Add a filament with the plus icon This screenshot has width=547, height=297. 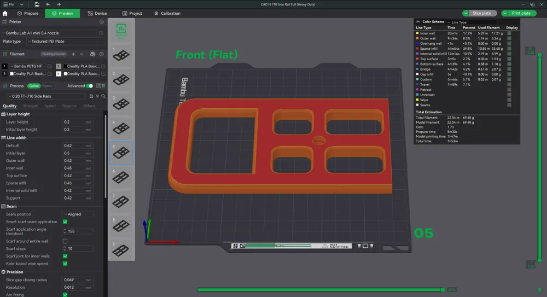pos(73,54)
